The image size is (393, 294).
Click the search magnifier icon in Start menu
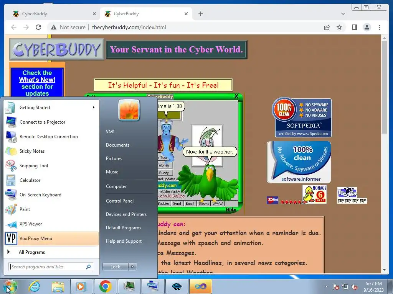pyautogui.click(x=89, y=267)
